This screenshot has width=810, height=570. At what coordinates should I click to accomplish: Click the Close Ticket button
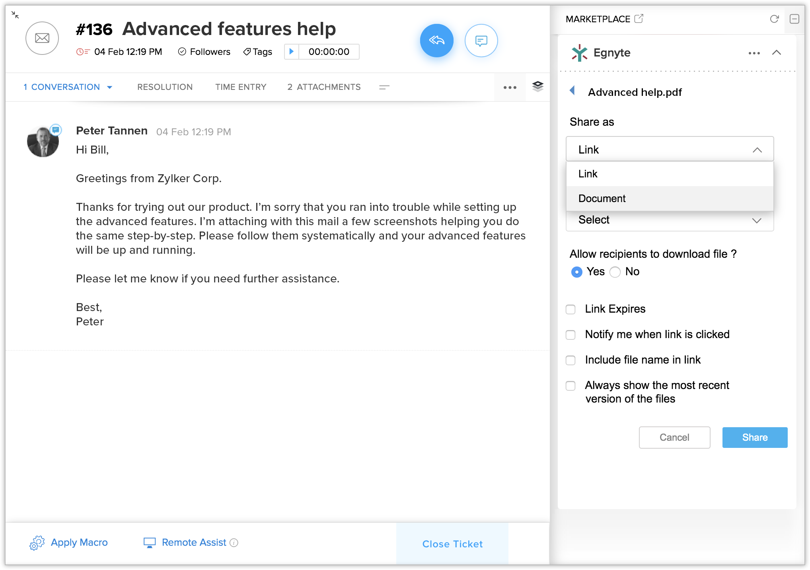[x=452, y=544]
